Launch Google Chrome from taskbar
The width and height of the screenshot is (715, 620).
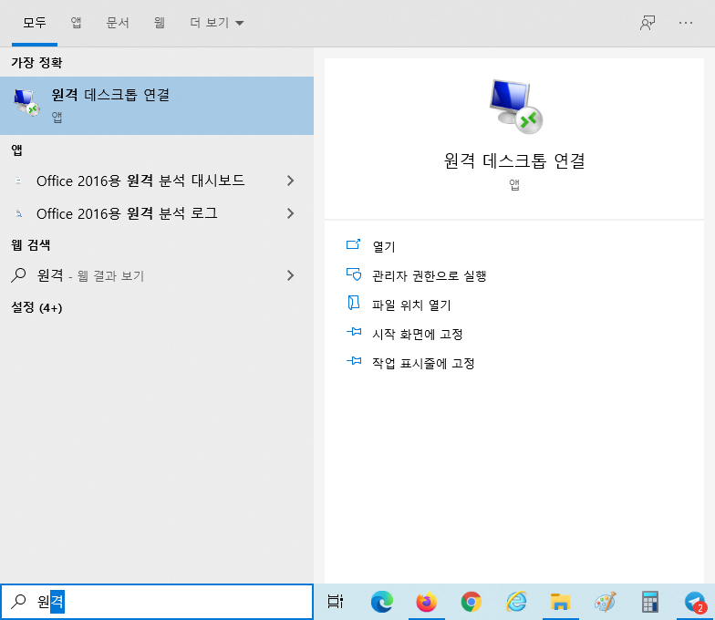tap(471, 602)
